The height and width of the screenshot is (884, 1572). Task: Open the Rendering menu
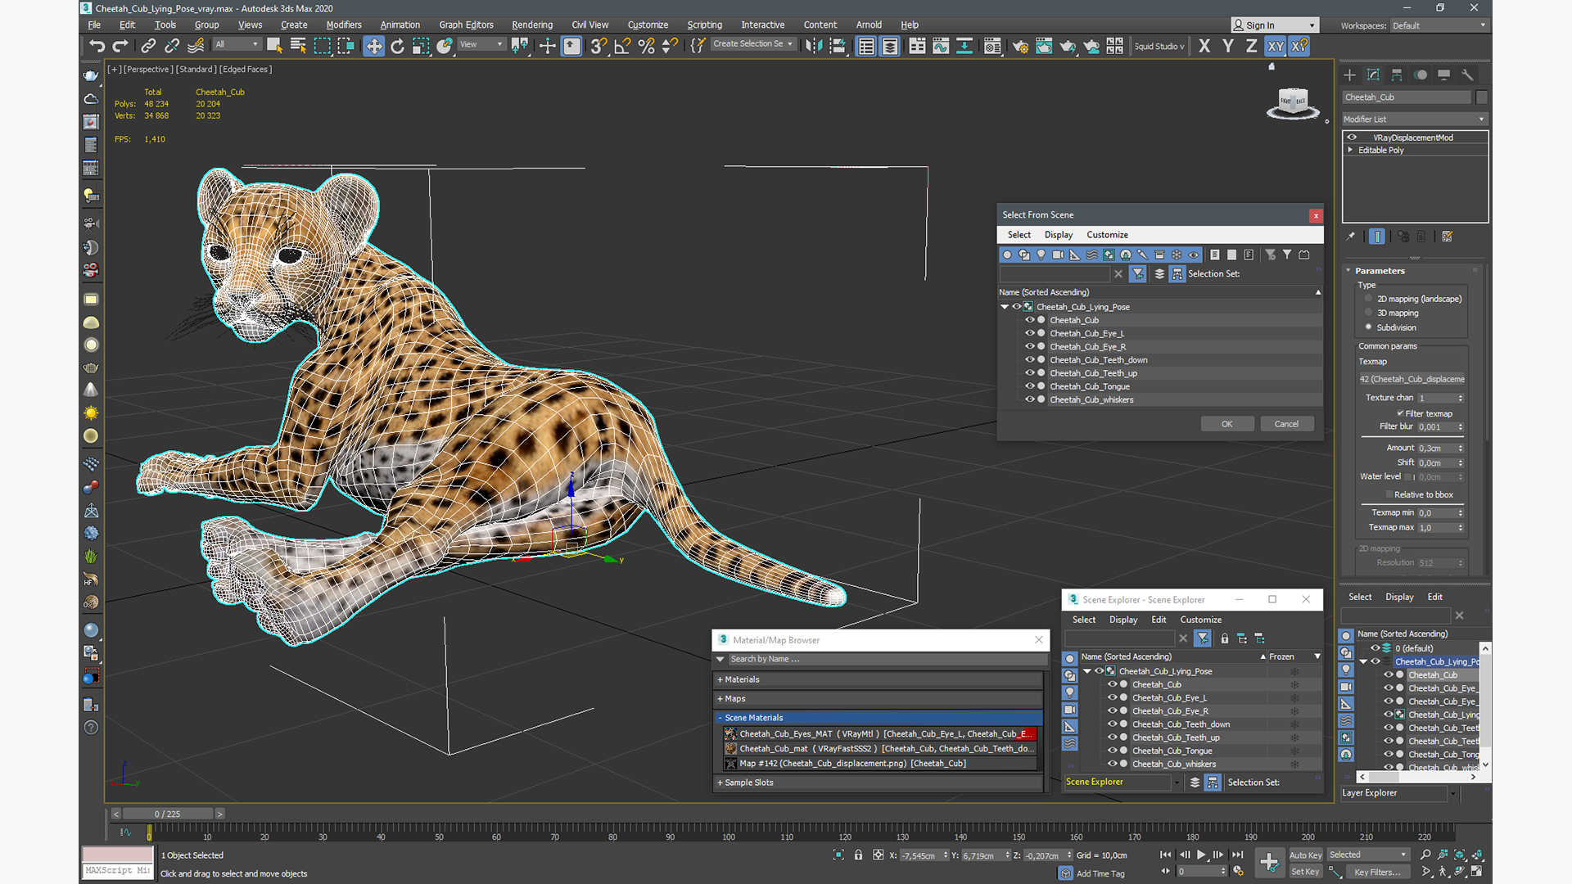(532, 25)
